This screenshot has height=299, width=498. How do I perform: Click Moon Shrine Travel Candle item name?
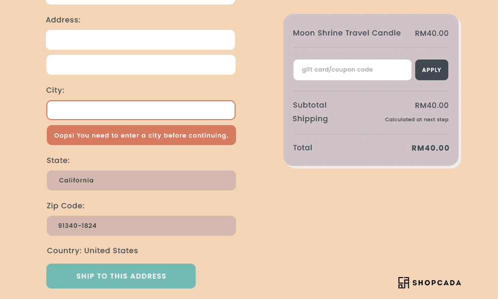coord(347,33)
